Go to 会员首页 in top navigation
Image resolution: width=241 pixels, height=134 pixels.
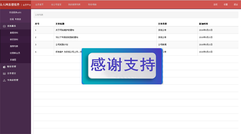coord(39,4)
